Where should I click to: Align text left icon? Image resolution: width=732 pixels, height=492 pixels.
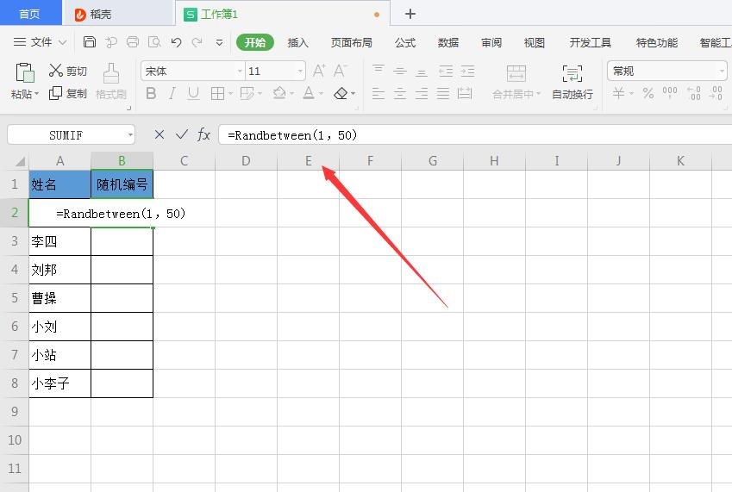point(379,93)
